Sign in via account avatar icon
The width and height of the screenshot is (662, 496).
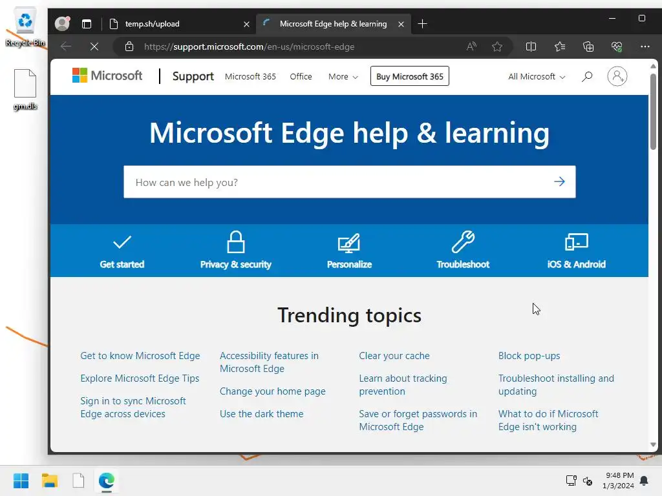[617, 76]
